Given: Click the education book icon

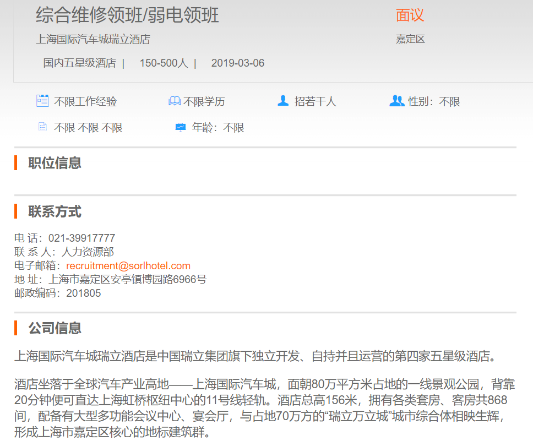Looking at the screenshot, I should 175,101.
